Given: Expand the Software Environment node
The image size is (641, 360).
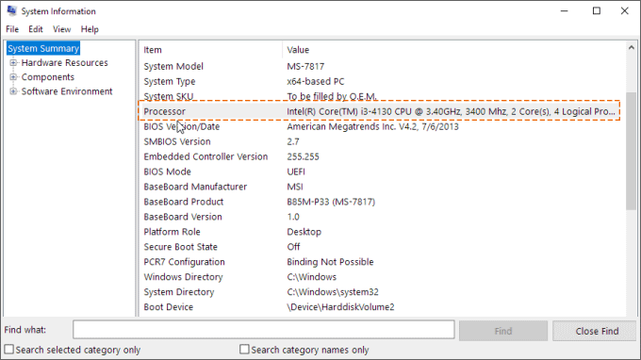Looking at the screenshot, I should pyautogui.click(x=13, y=91).
